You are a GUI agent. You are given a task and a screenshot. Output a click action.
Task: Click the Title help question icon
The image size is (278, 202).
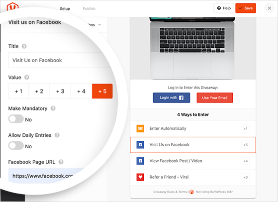click(x=24, y=46)
